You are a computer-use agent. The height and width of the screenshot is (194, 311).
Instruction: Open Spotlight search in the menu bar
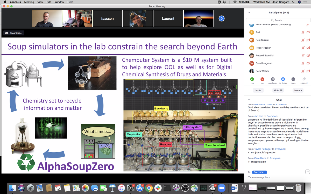pyautogui.click(x=293, y=2)
